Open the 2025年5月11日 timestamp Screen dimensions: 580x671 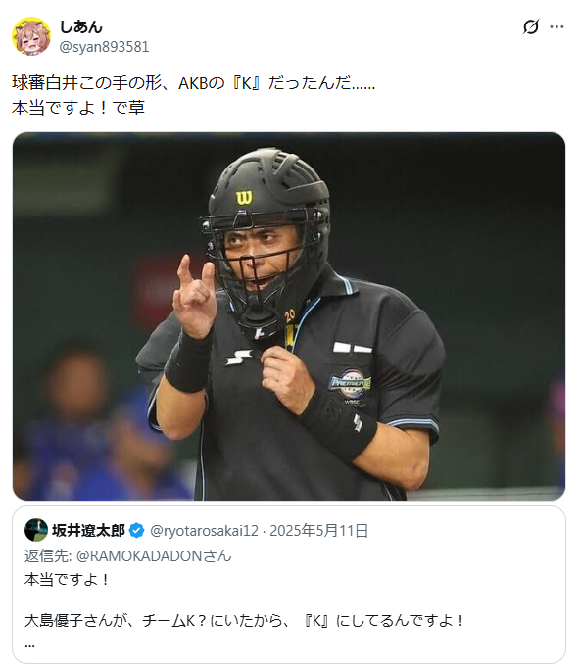pyautogui.click(x=318, y=531)
